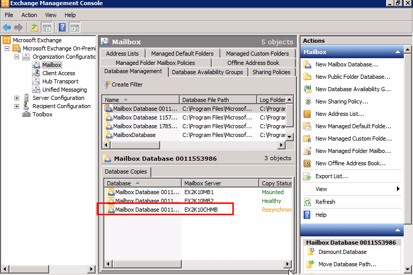Click Move Database Path action icon

(311, 264)
